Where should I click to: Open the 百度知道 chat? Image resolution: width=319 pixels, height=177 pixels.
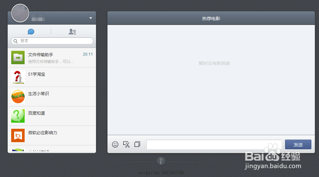pyautogui.click(x=52, y=116)
